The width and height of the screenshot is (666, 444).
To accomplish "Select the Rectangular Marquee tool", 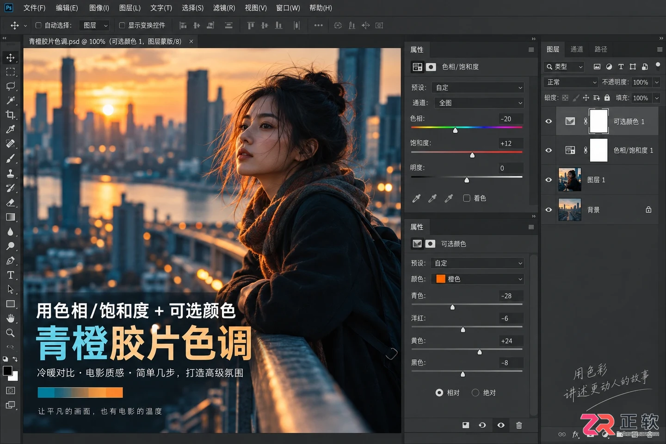I will (x=10, y=72).
